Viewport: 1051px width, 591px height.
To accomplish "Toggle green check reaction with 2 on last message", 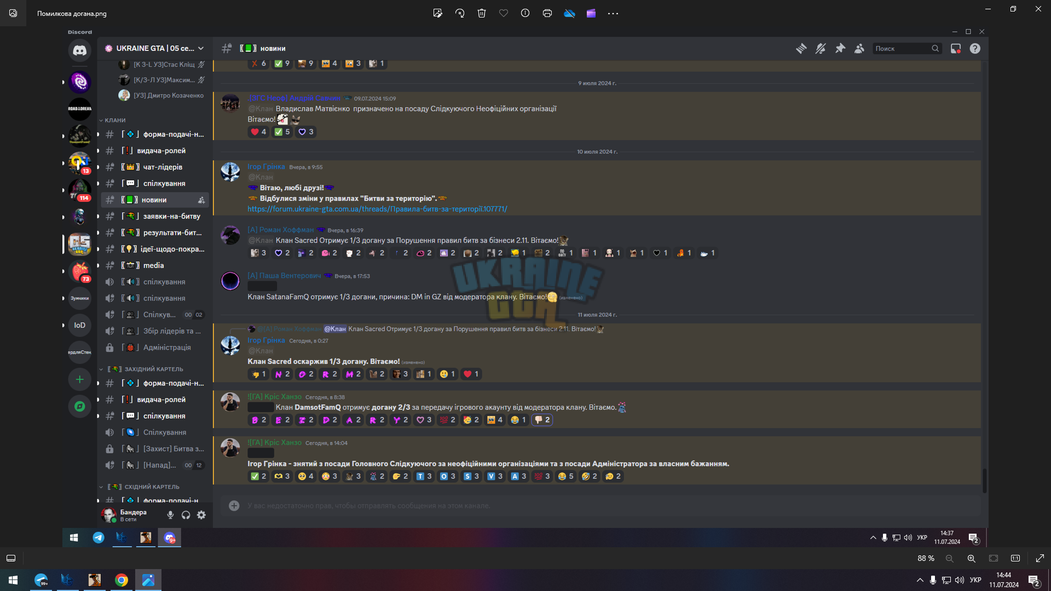I will 258,476.
